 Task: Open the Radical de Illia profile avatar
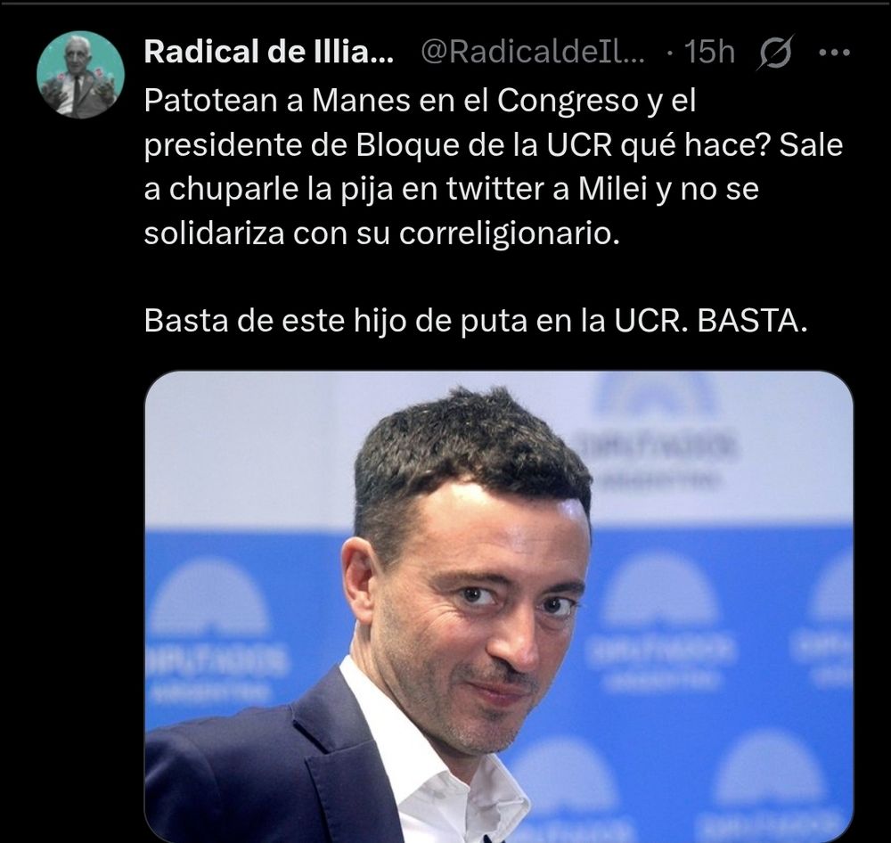[80, 75]
